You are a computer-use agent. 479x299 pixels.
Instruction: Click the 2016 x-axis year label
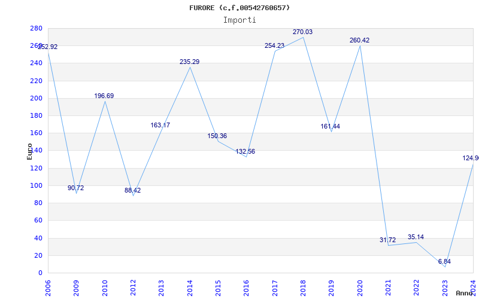[x=247, y=288]
